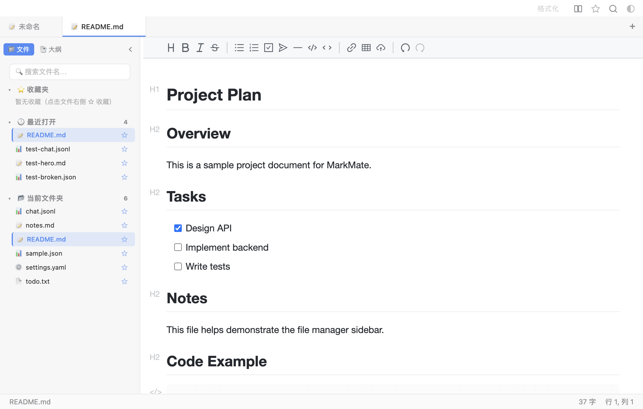Click the cloud upload icon
The image size is (643, 409).
pos(381,48)
